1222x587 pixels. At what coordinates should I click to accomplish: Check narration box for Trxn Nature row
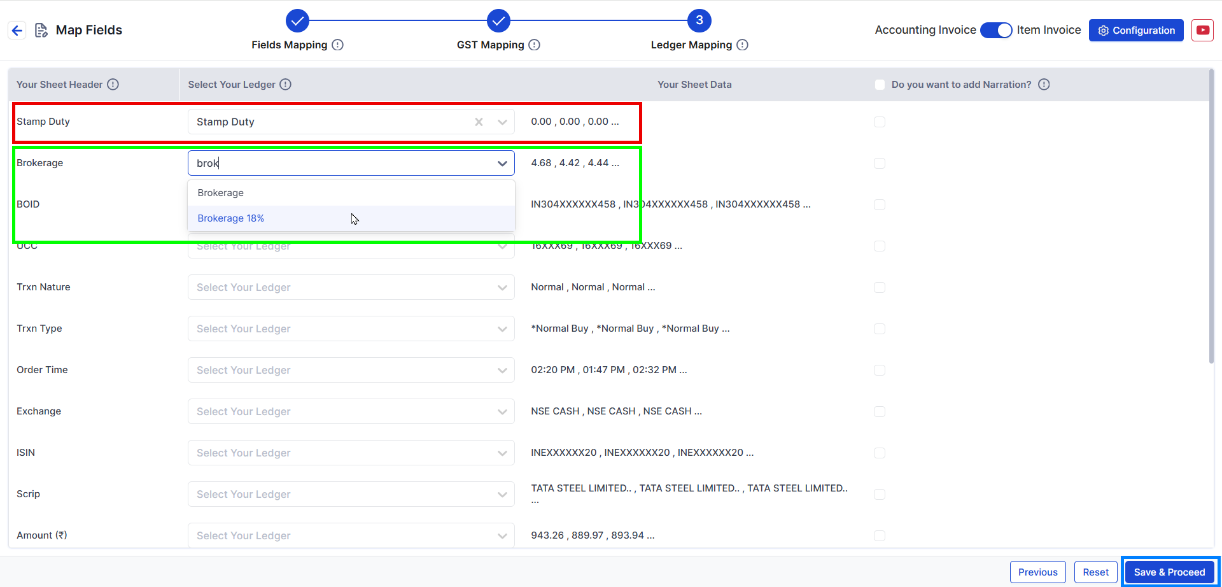click(x=880, y=287)
